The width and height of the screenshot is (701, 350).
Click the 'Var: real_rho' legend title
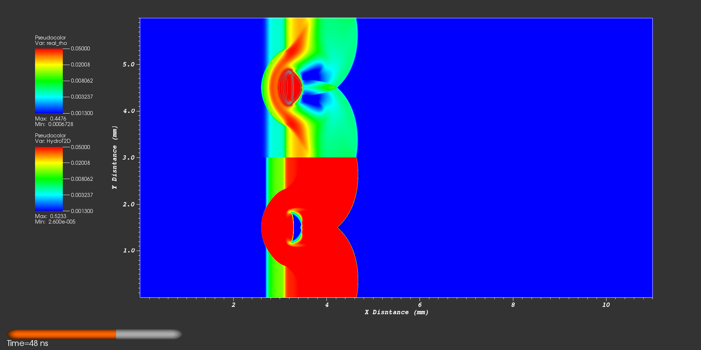pos(51,43)
